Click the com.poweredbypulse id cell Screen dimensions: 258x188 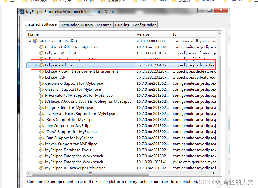pos(195,41)
